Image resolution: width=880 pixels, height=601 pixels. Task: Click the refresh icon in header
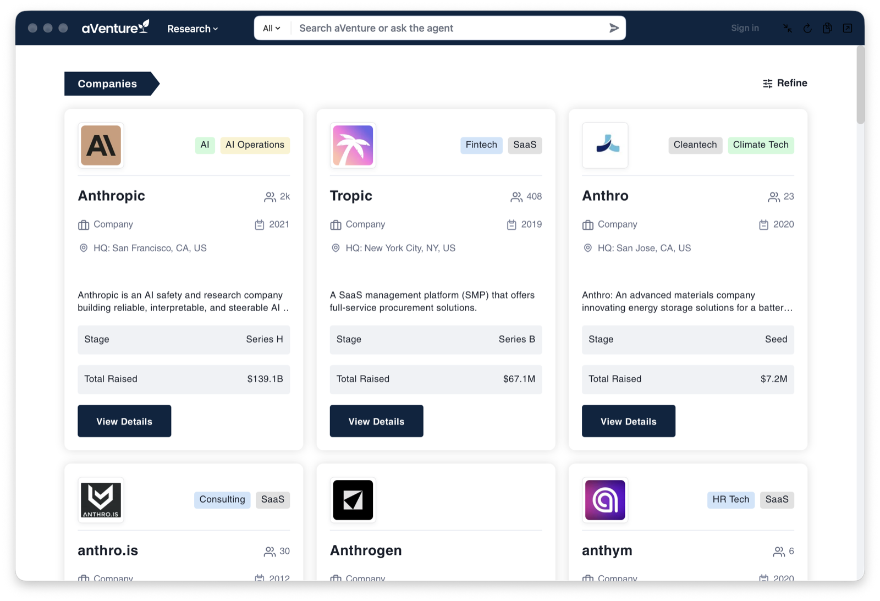(x=807, y=28)
